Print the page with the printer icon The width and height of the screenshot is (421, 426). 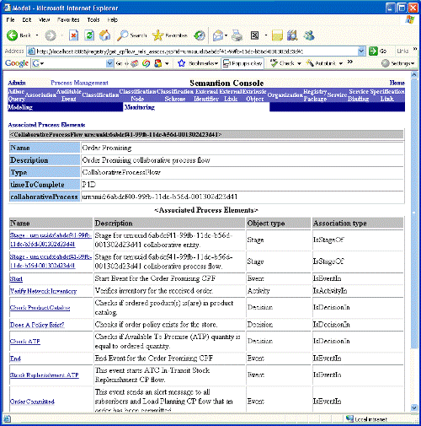237,35
